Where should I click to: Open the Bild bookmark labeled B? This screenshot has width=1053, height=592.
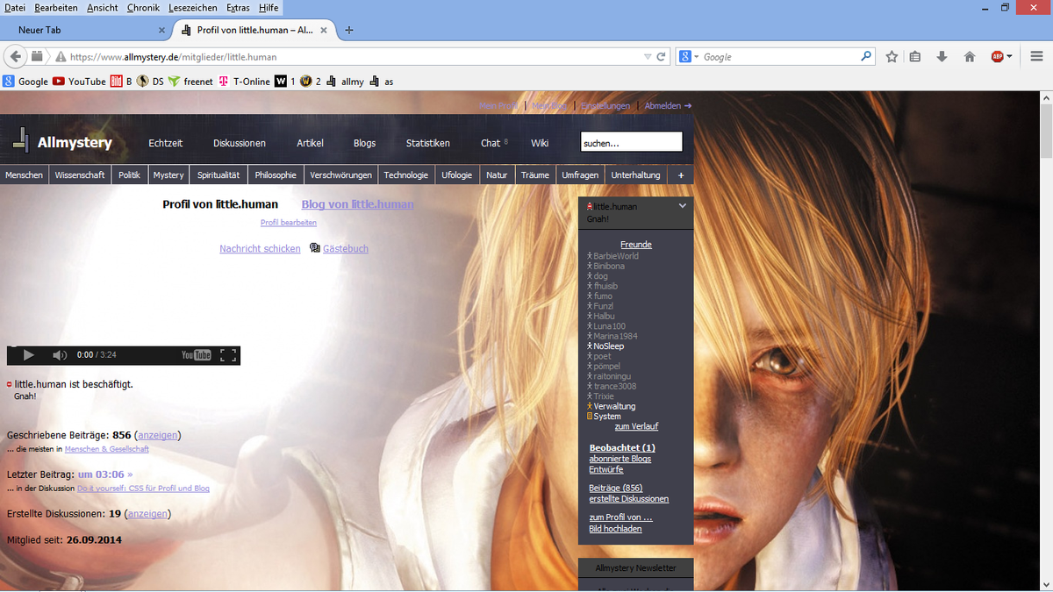121,82
